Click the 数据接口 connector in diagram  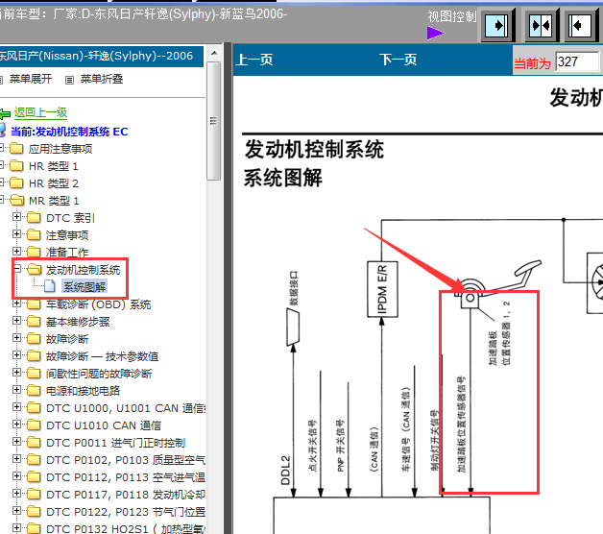point(293,327)
